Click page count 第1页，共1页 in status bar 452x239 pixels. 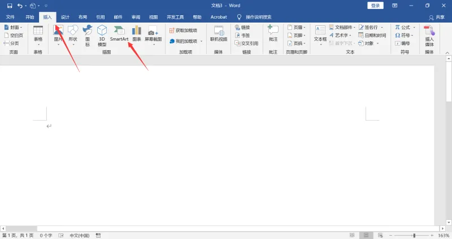click(x=18, y=236)
